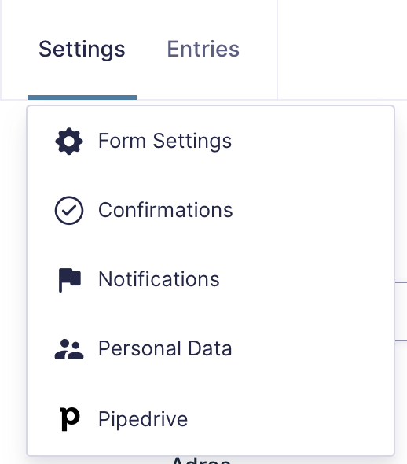The image size is (407, 464).
Task: Open the Settings tab
Action: click(82, 49)
